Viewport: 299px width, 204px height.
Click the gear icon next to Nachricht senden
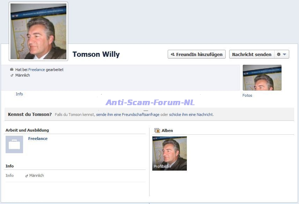click(279, 54)
